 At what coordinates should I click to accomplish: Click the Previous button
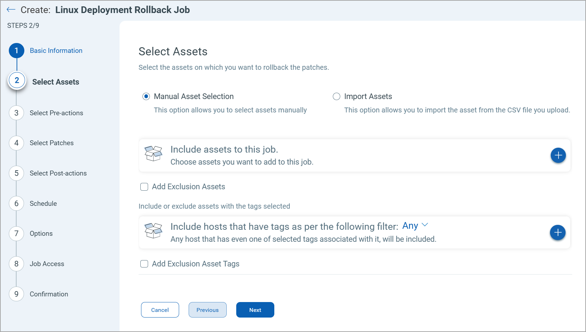[x=207, y=310]
